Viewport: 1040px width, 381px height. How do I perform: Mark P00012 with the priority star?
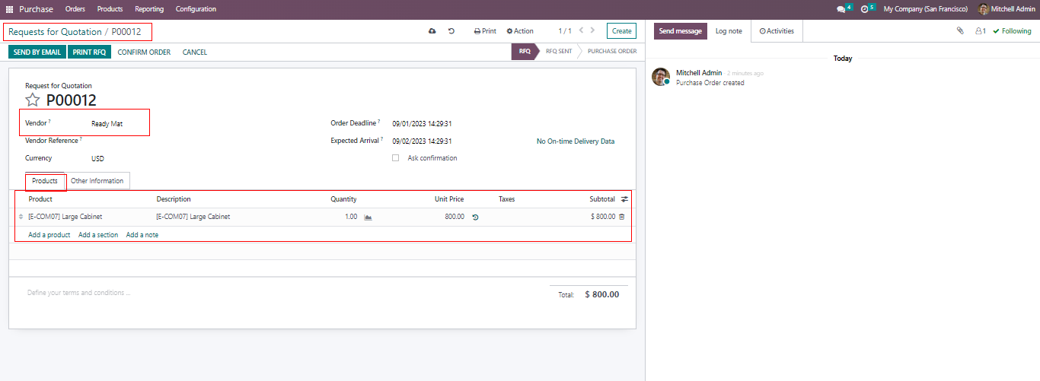[33, 100]
